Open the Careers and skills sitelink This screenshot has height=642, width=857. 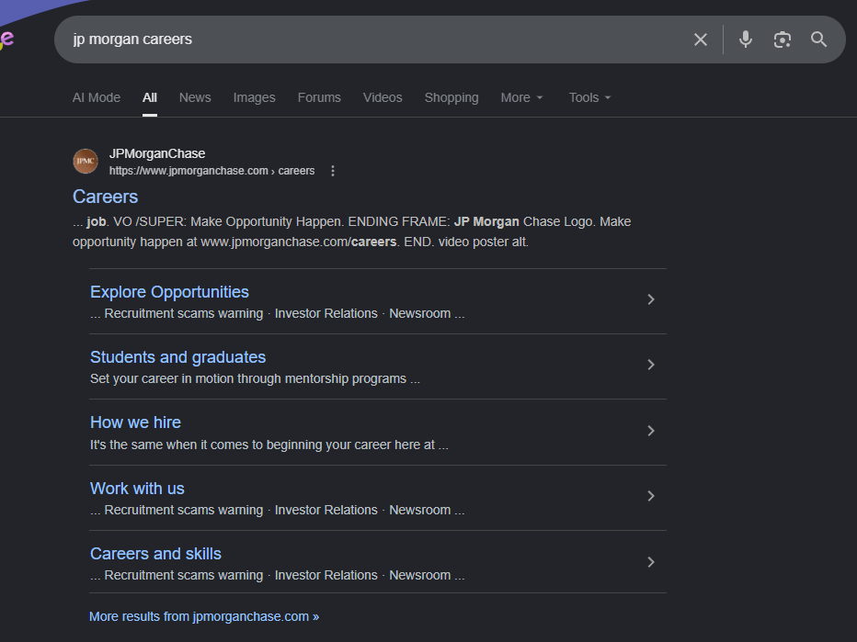[x=155, y=554]
